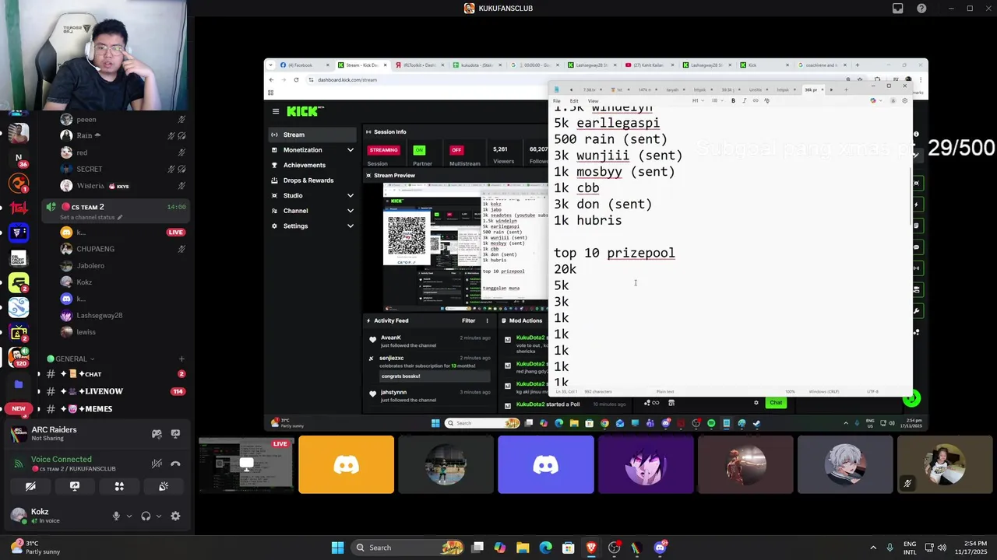
Task: Click italic formatting in Notepad
Action: point(744,100)
